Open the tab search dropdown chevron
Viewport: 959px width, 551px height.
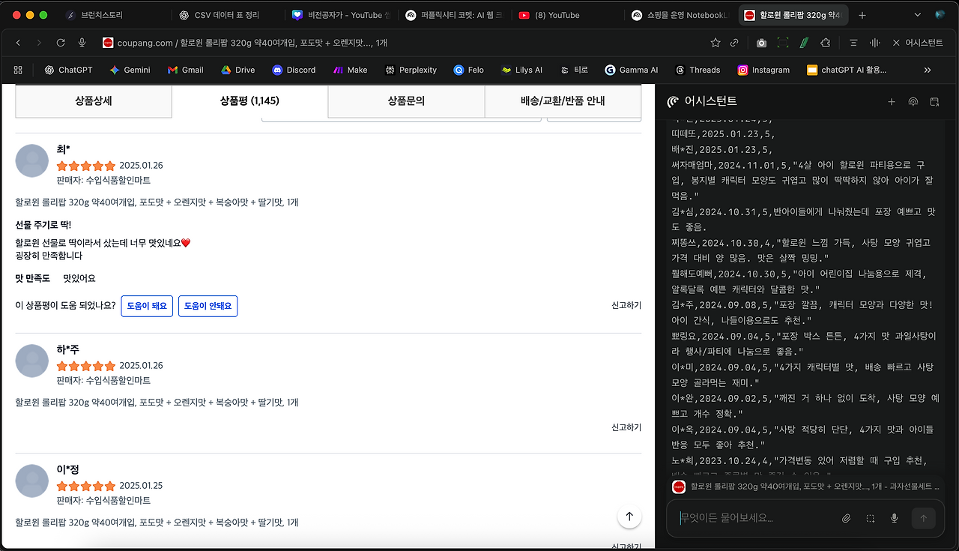pyautogui.click(x=917, y=14)
